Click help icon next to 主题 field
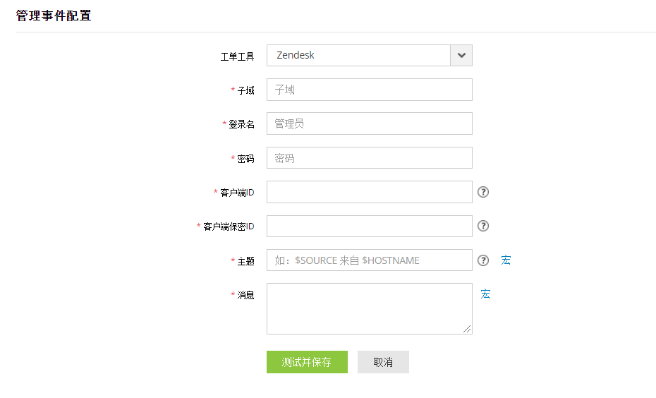Image resolution: width=656 pixels, height=398 pixels. point(483,260)
